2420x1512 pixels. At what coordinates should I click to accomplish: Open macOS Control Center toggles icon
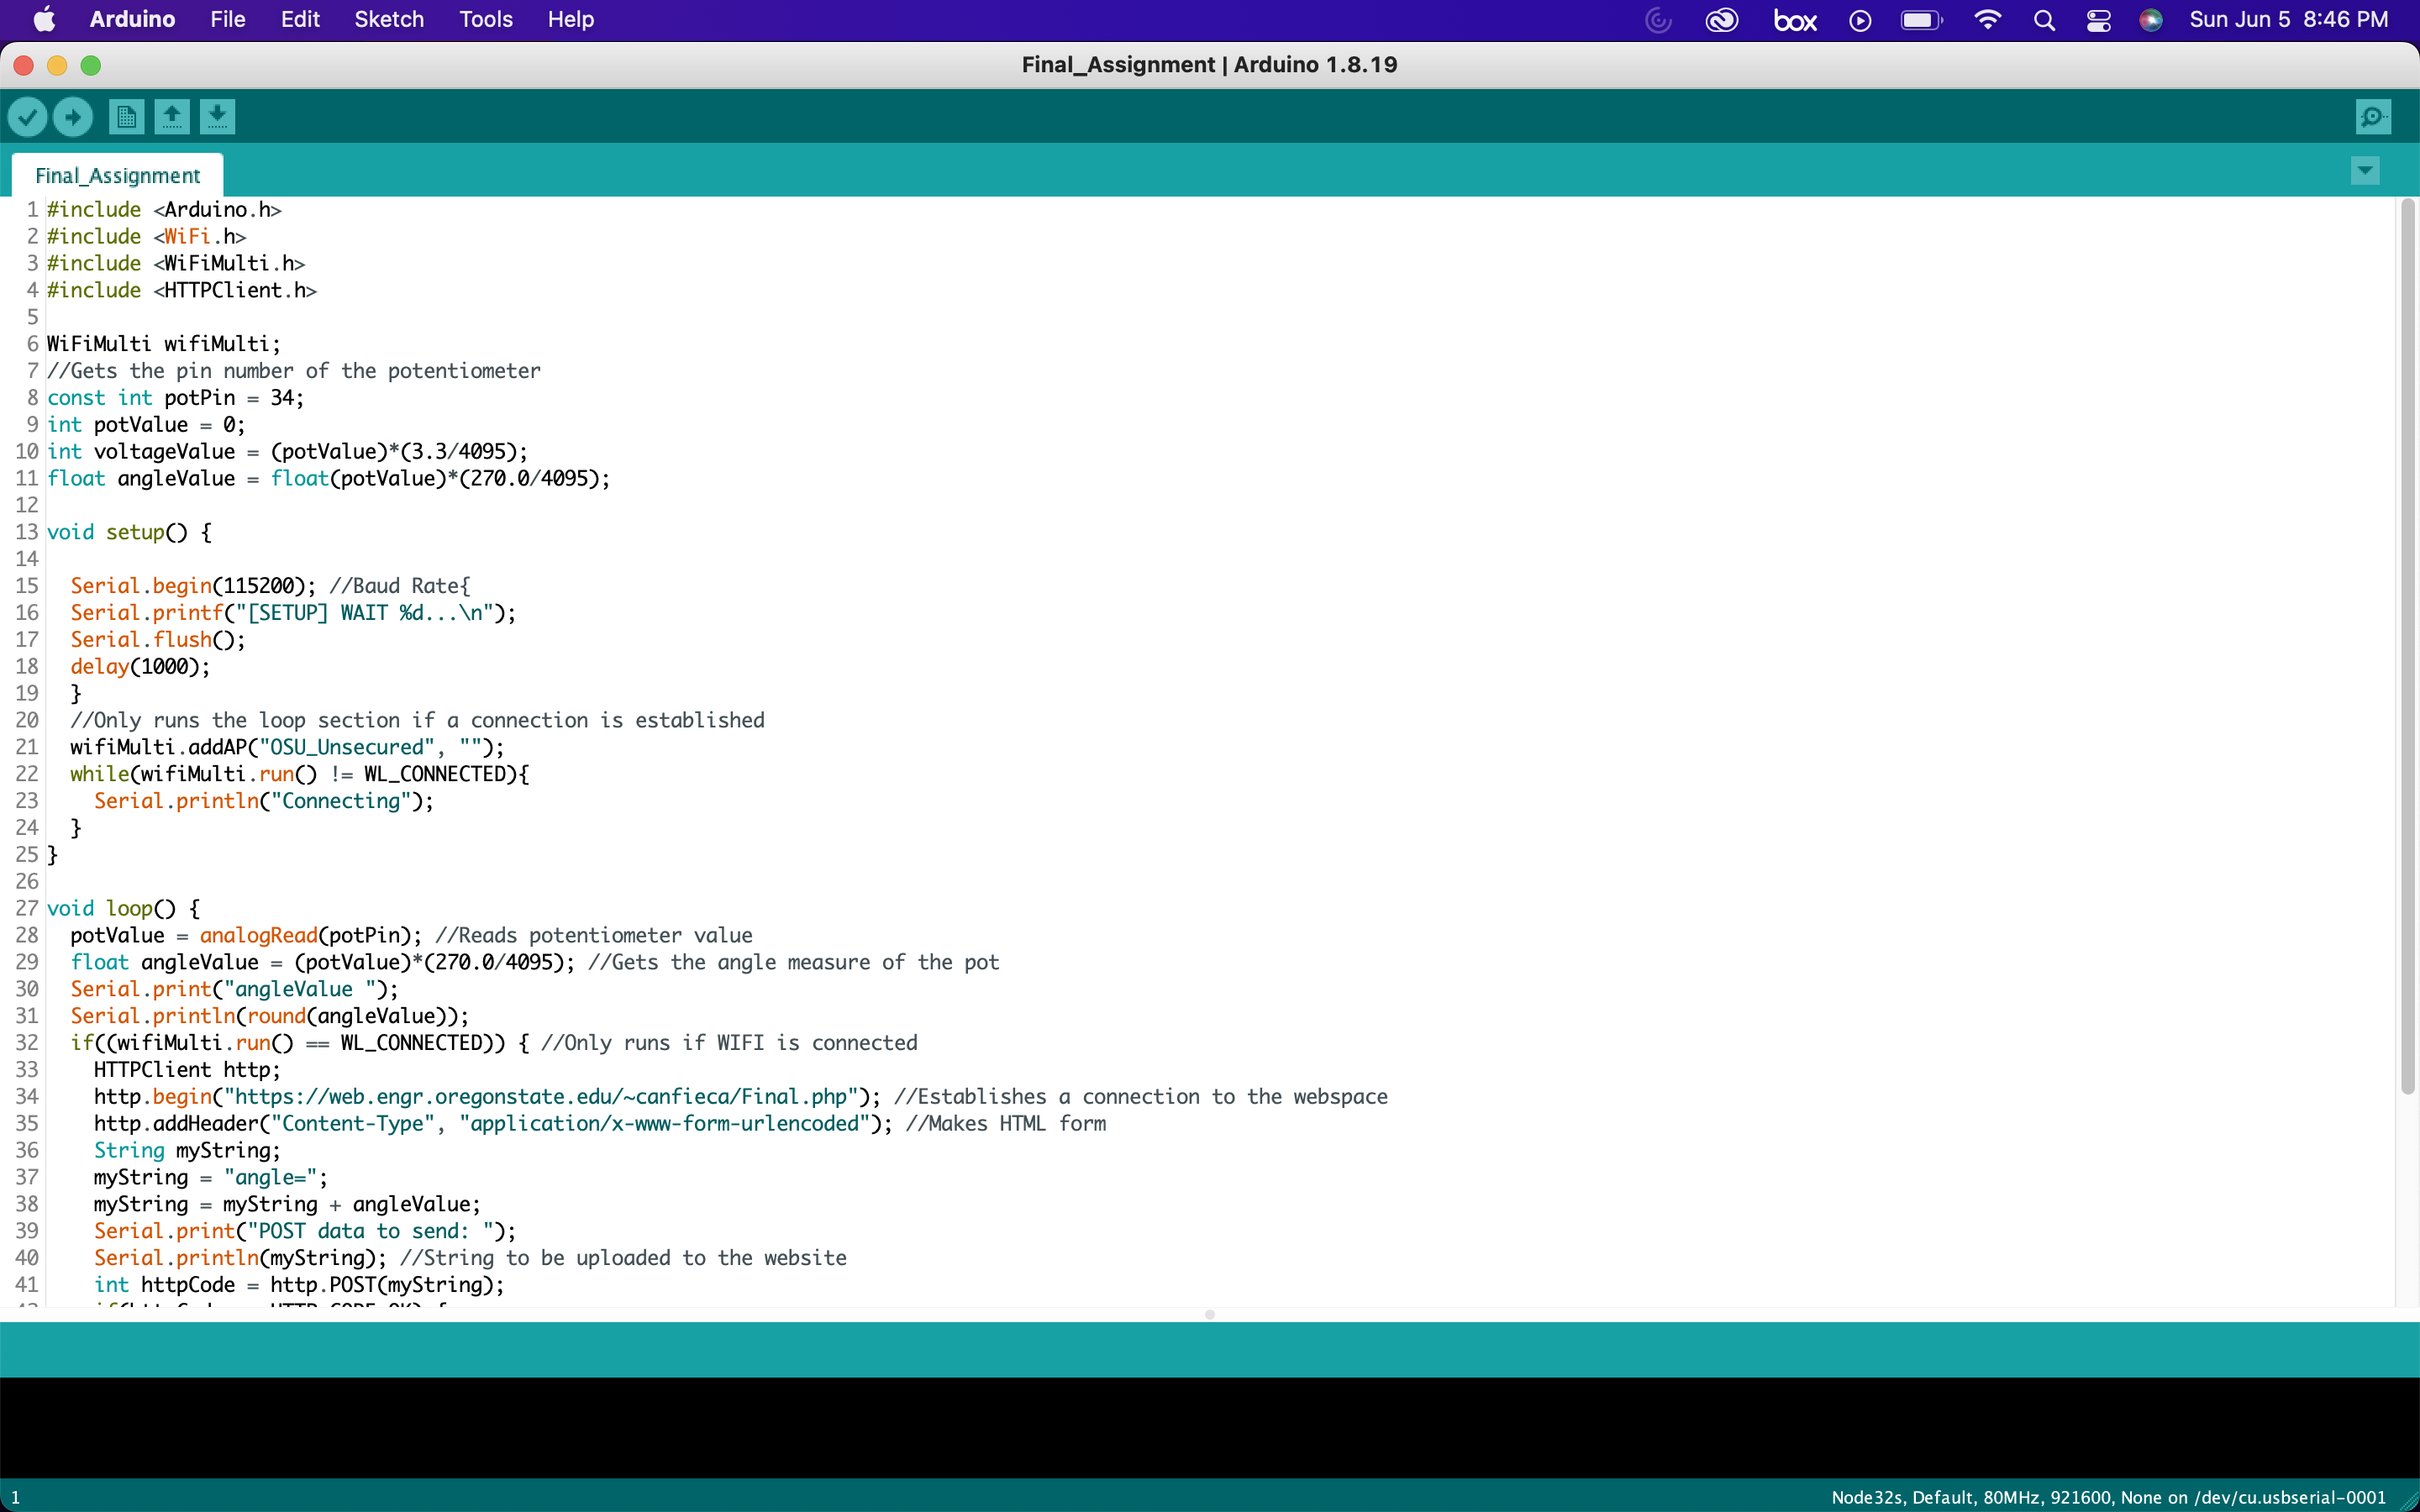[2098, 20]
